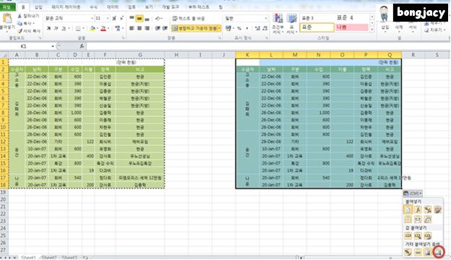Choose Values (123) paste option
Viewport: 451px width, 260px height.
tap(408, 236)
